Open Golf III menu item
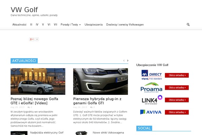This screenshot has width=202, height=135. coord(31,25)
